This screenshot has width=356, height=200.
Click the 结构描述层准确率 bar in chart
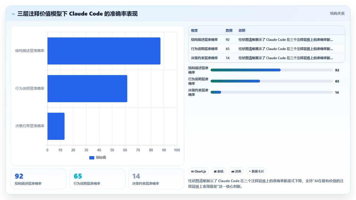104,51
